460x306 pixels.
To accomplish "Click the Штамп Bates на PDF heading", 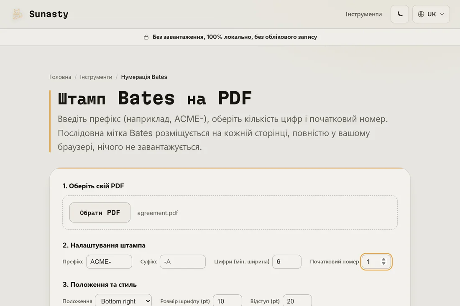I will [155, 98].
